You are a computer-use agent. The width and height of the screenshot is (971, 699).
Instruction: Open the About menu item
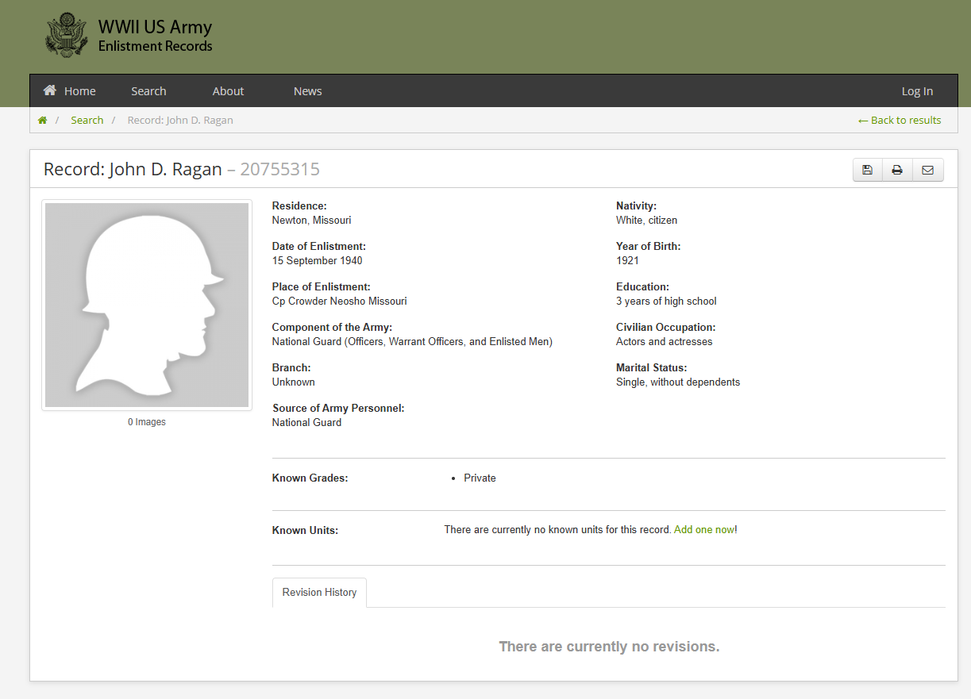pyautogui.click(x=228, y=91)
